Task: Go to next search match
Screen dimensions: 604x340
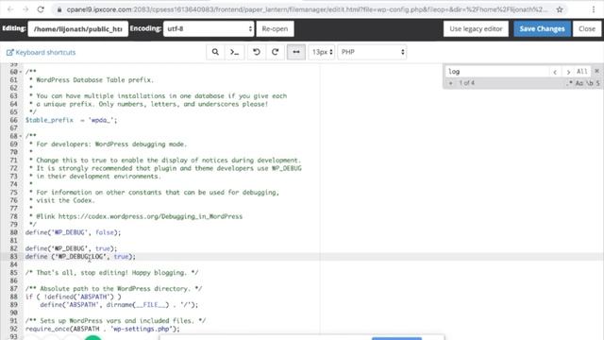Action: [x=568, y=72]
